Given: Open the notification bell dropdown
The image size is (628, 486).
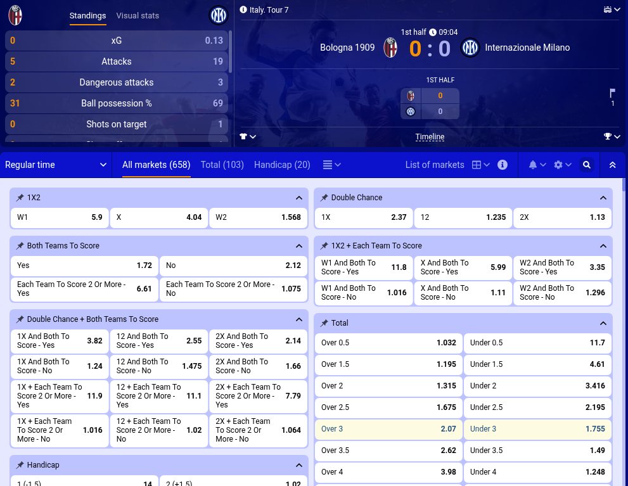Looking at the screenshot, I should click(x=537, y=165).
